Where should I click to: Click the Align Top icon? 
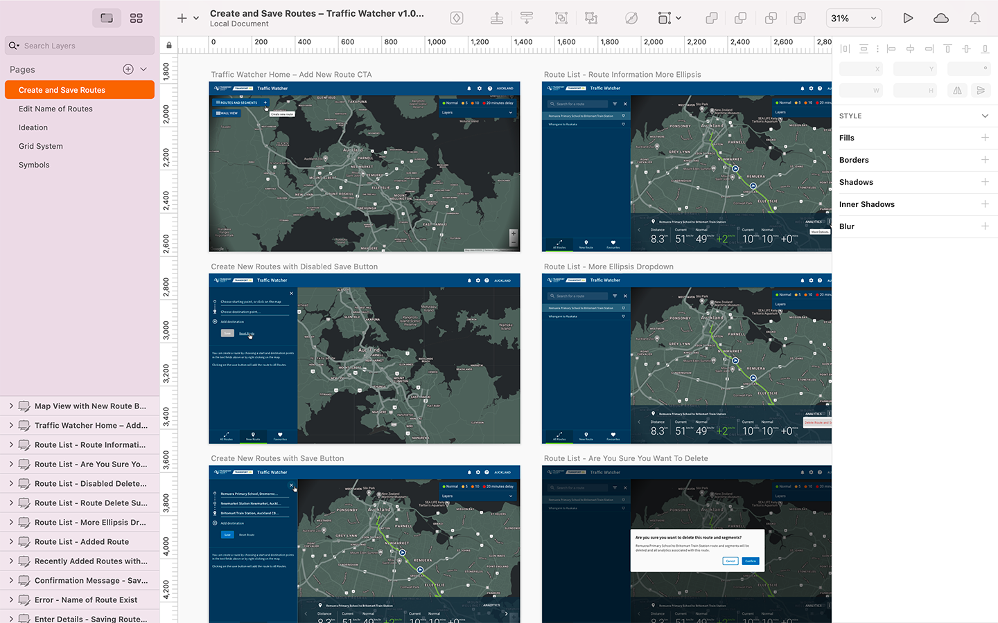tap(947, 49)
